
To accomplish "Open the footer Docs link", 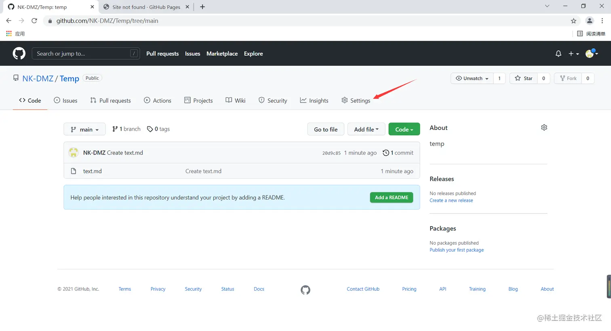I will click(x=259, y=289).
